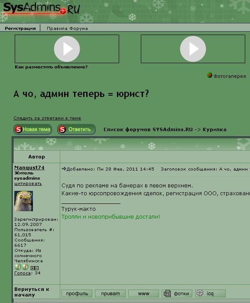Play the left banner video
The image size is (250, 303).
[x=67, y=49]
